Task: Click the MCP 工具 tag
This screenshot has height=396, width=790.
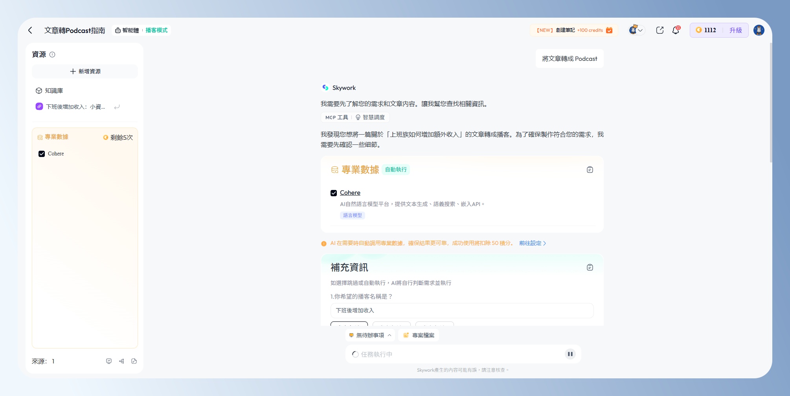Action: [337, 117]
